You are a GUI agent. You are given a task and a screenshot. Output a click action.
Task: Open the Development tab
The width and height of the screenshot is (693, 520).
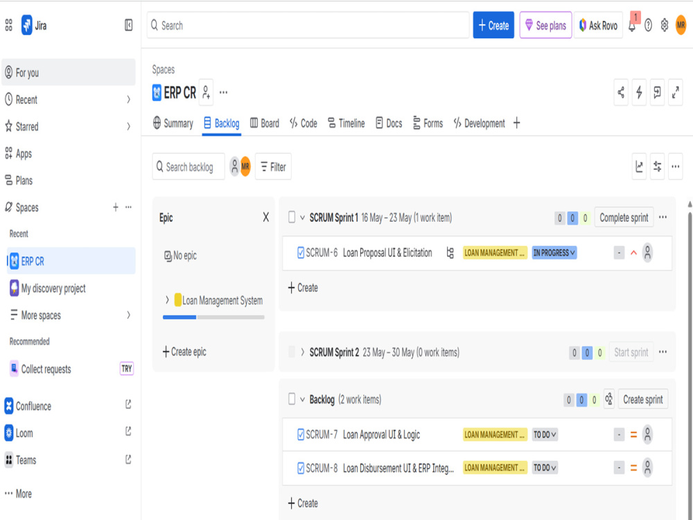pyautogui.click(x=479, y=123)
